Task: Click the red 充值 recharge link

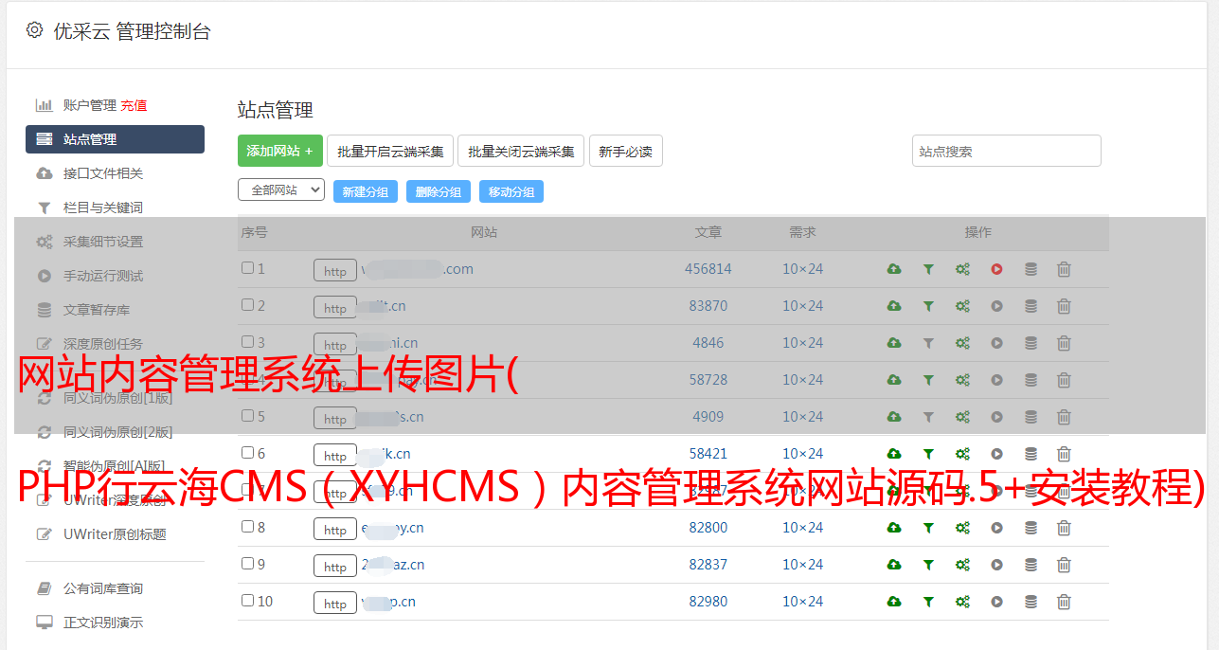Action: click(134, 105)
